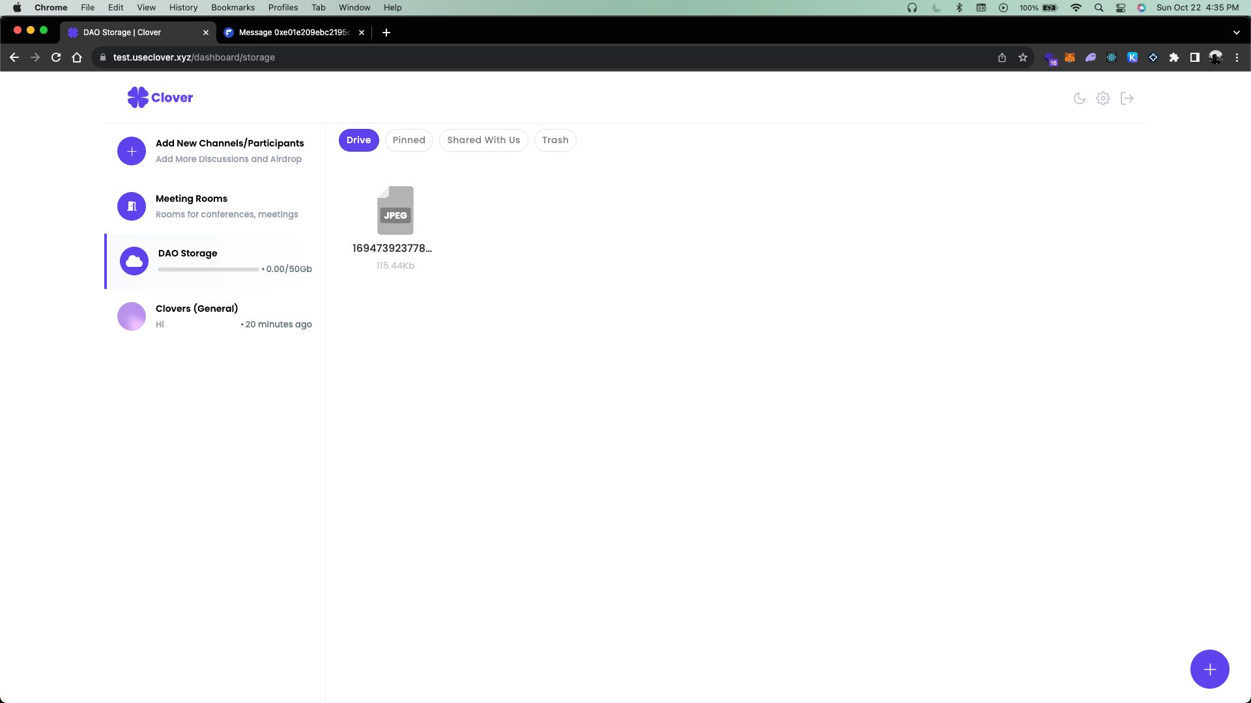Click '20 minutes ago' timestamp
1251x703 pixels.
[279, 324]
